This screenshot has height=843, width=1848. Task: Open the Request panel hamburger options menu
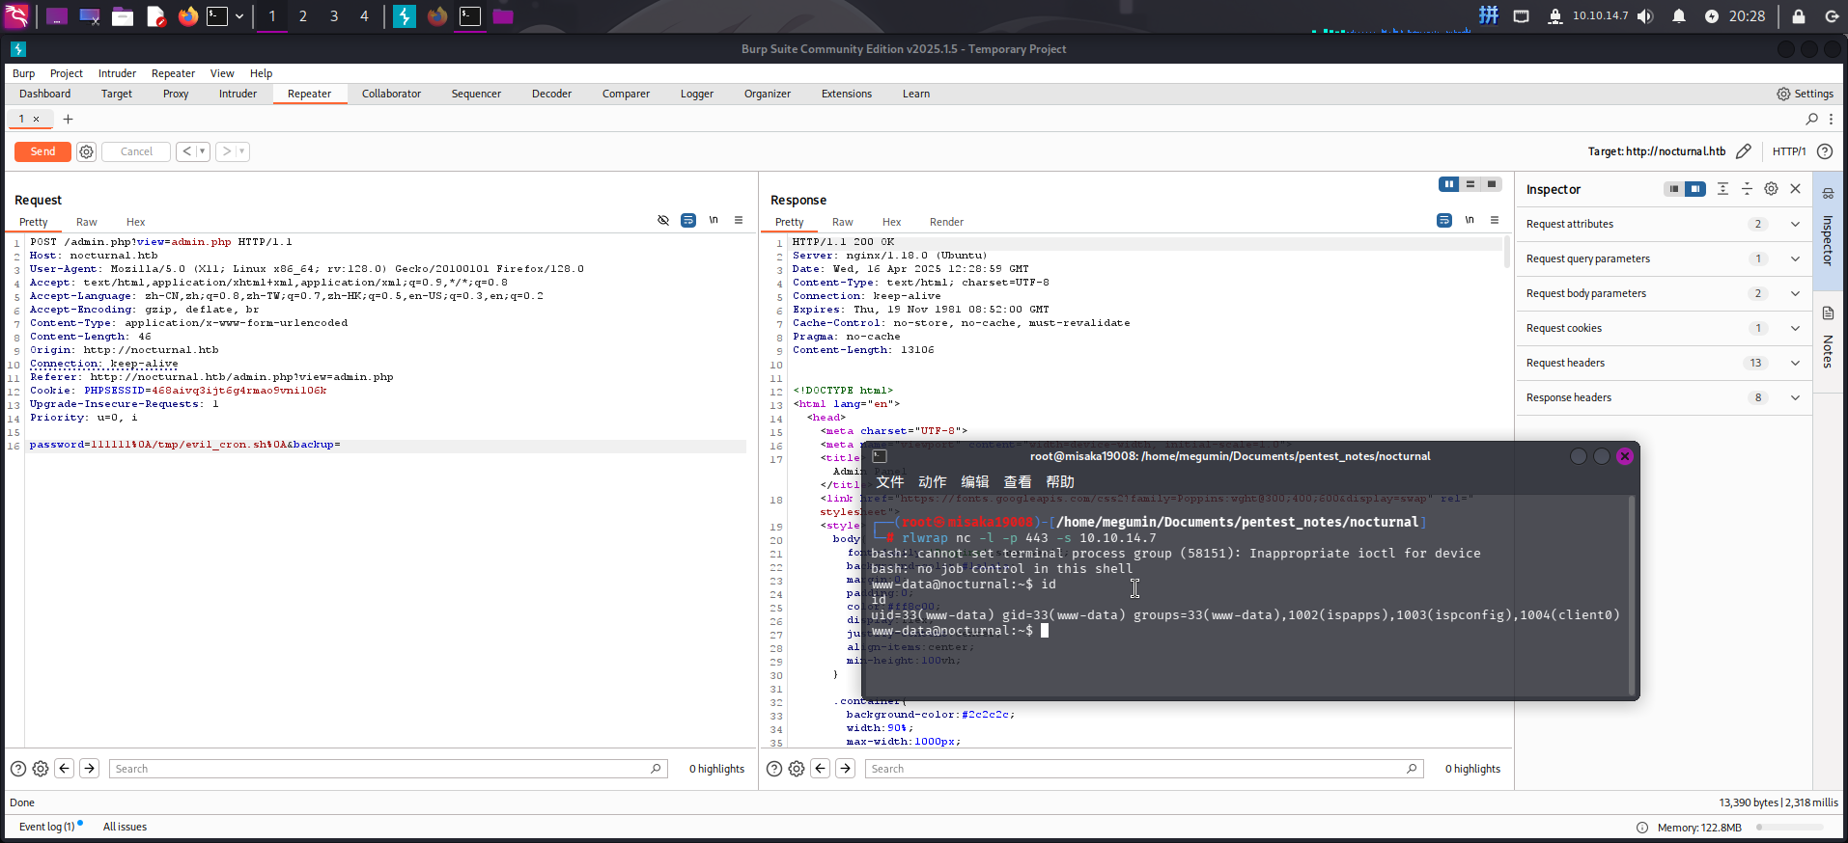pos(739,220)
